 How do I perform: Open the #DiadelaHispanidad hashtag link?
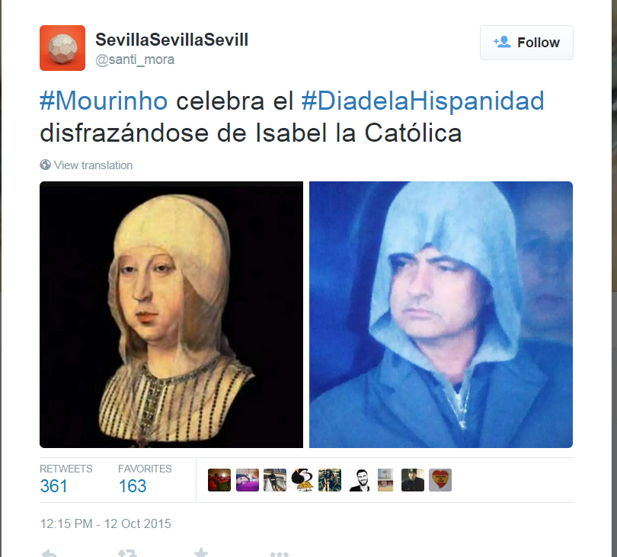click(x=423, y=101)
